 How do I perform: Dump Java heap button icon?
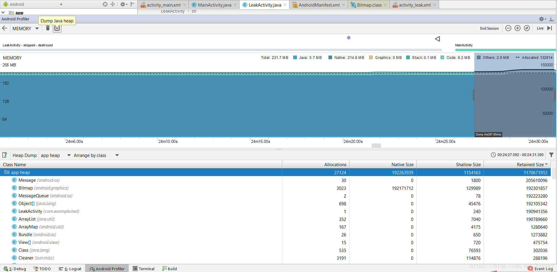57,28
